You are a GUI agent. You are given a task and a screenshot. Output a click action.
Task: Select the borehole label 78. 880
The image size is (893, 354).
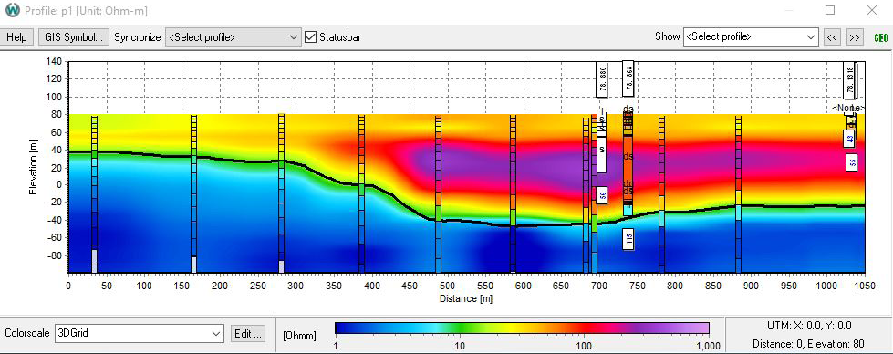[x=602, y=78]
